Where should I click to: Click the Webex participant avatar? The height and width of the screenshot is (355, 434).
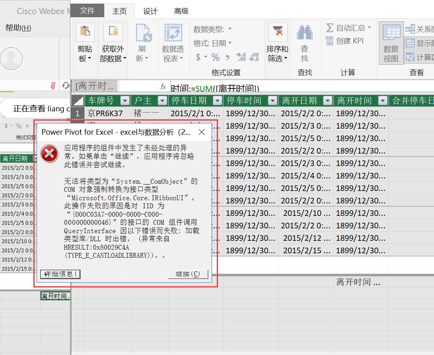click(11, 58)
